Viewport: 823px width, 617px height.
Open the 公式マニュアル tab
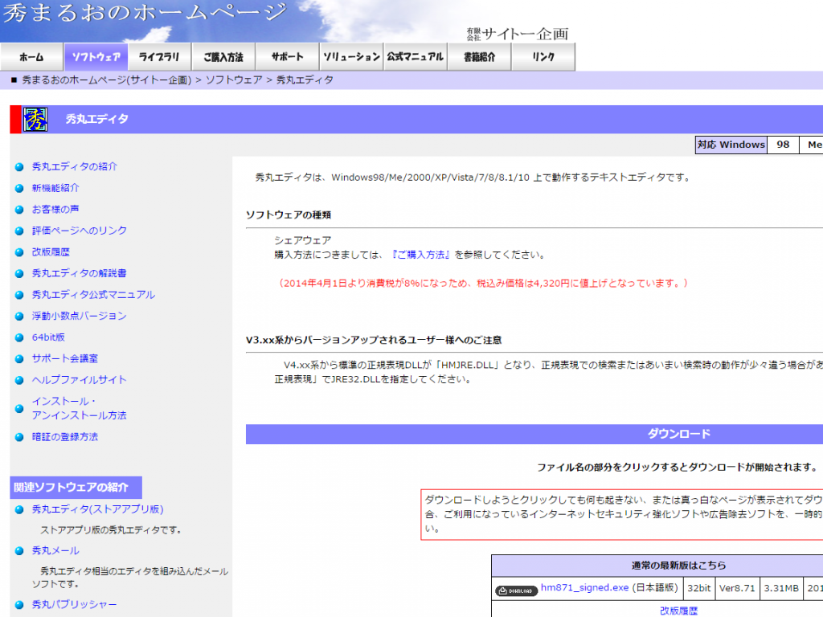click(415, 57)
